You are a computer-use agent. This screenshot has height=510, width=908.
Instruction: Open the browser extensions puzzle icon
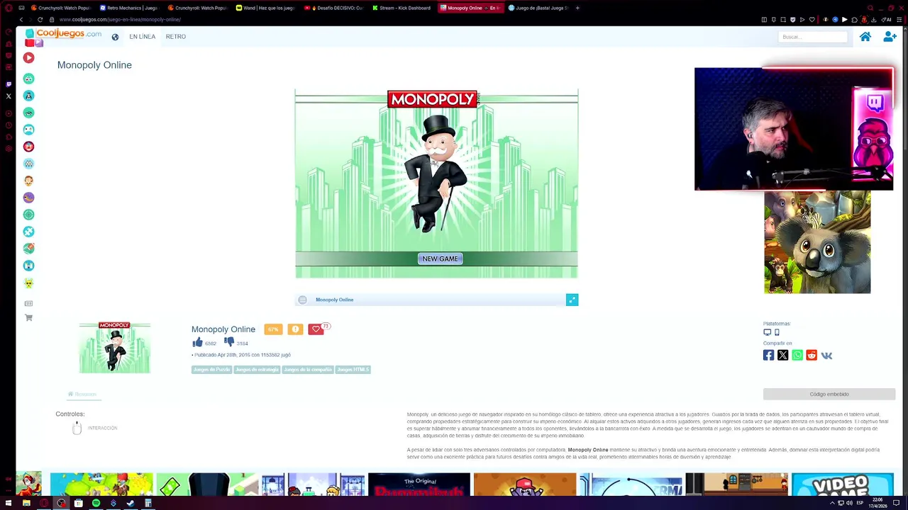tap(854, 20)
